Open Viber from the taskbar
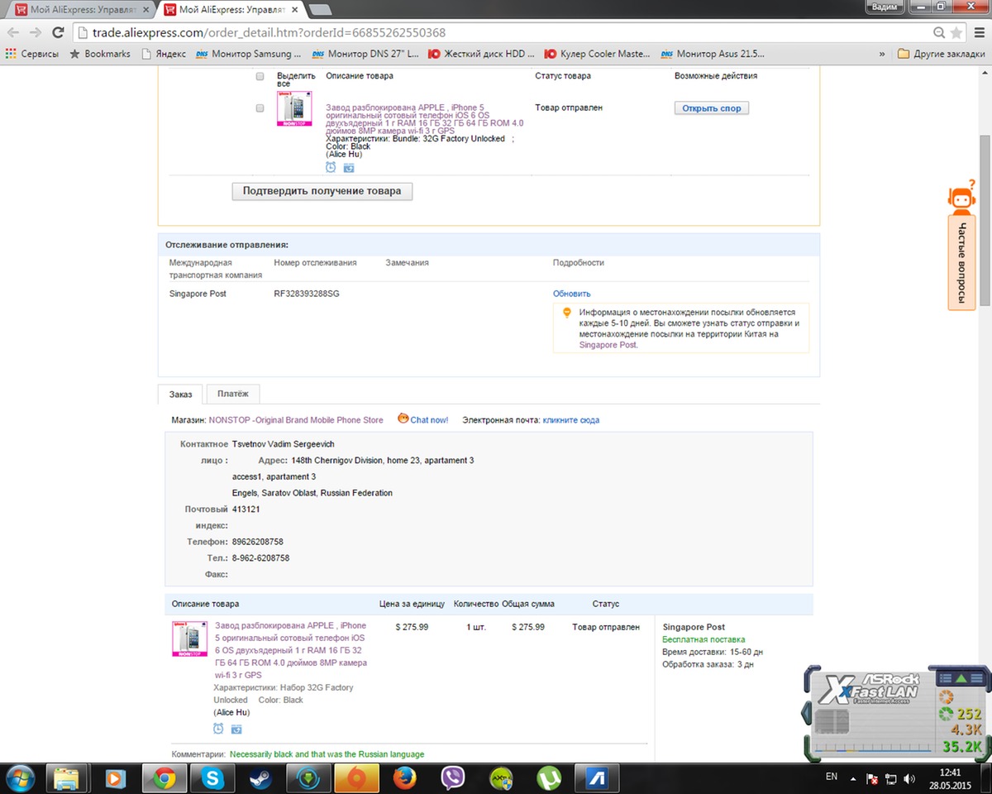The width and height of the screenshot is (992, 794). [452, 778]
